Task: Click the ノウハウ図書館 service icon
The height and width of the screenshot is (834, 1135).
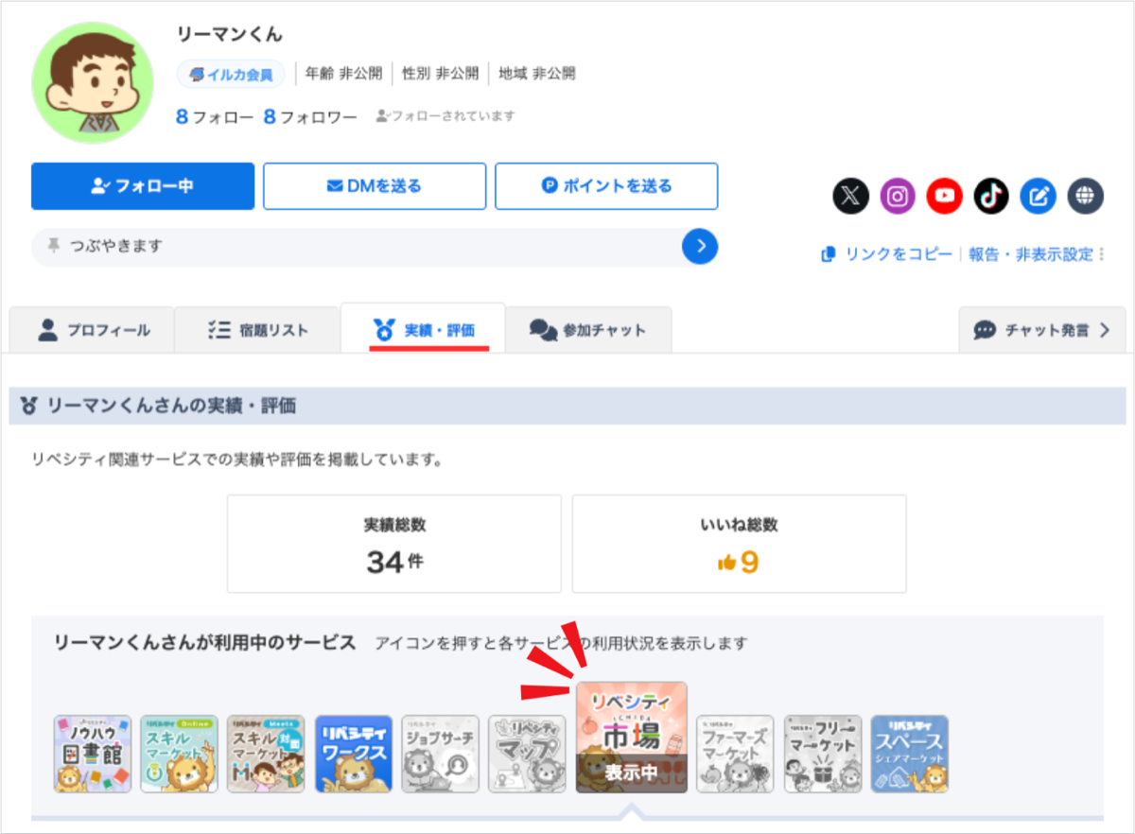Action: (x=93, y=754)
